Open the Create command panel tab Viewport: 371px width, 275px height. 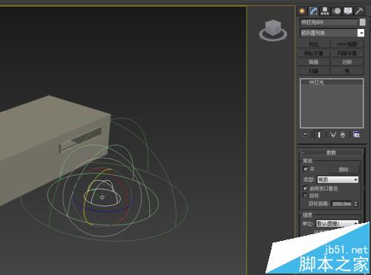(302, 11)
